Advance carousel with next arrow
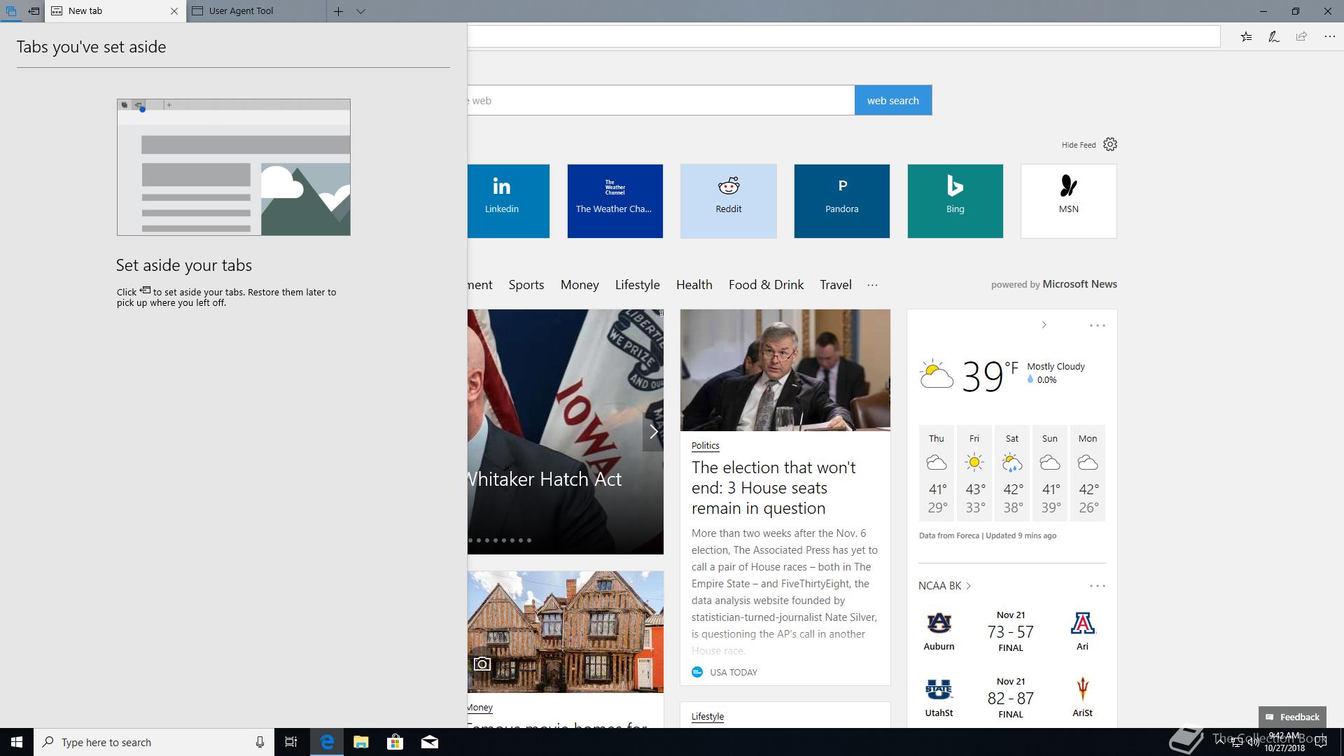The height and width of the screenshot is (756, 1344). [x=653, y=432]
